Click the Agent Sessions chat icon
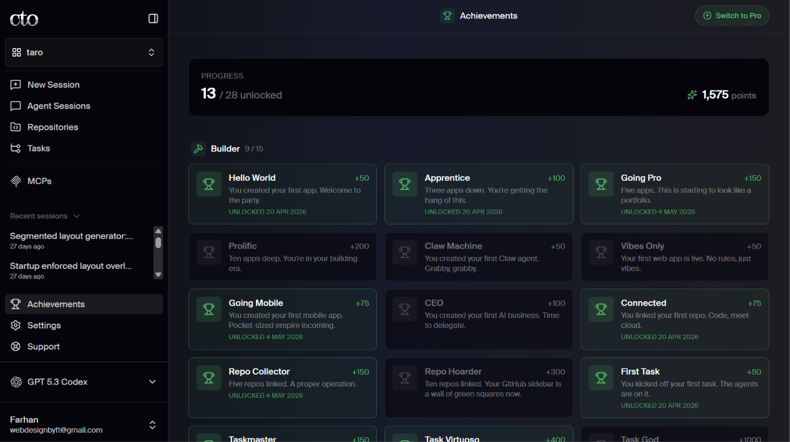 16,106
